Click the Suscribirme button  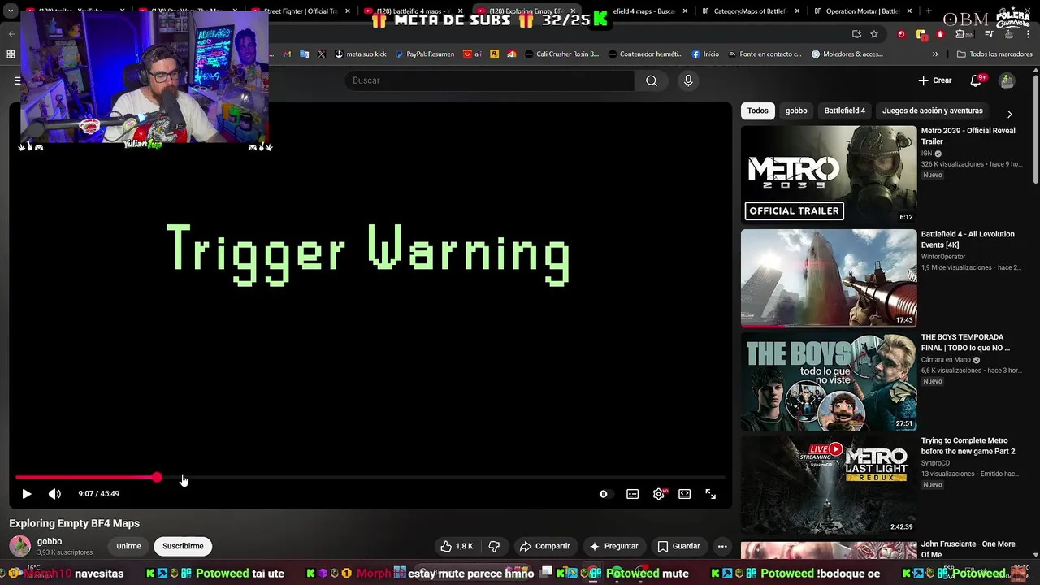[183, 546]
